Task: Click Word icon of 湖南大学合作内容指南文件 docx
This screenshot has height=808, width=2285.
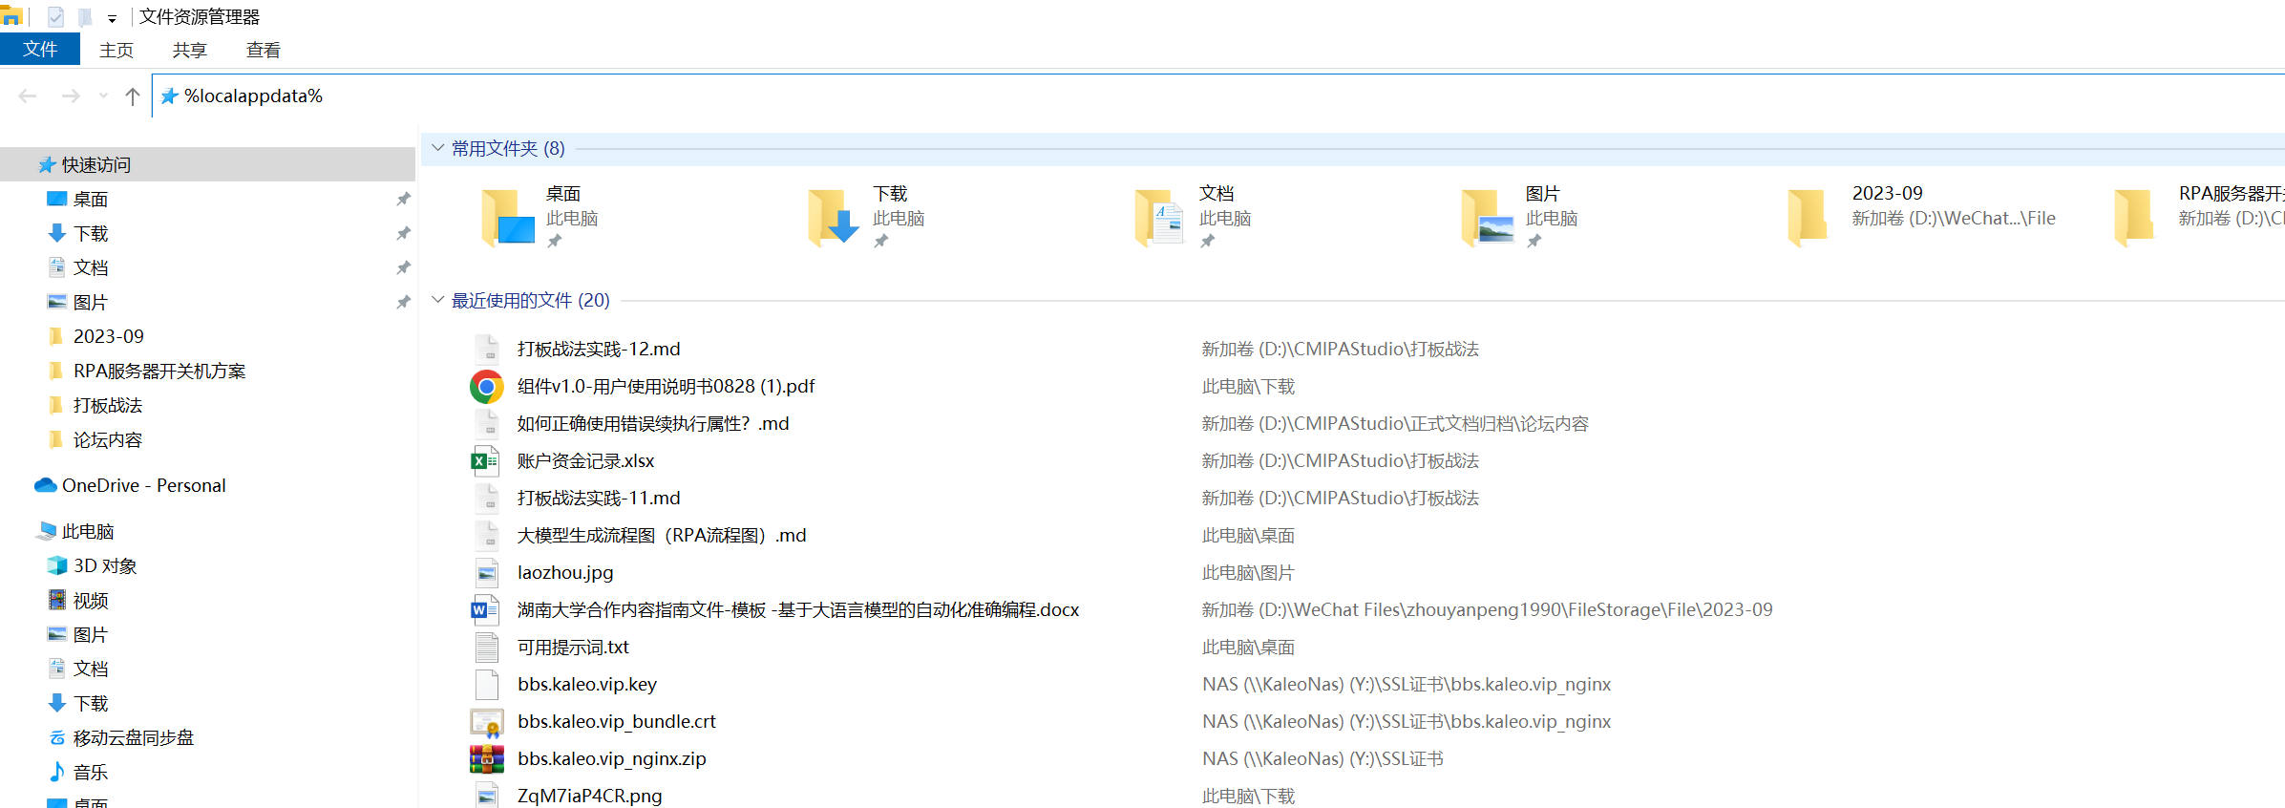Action: (486, 610)
